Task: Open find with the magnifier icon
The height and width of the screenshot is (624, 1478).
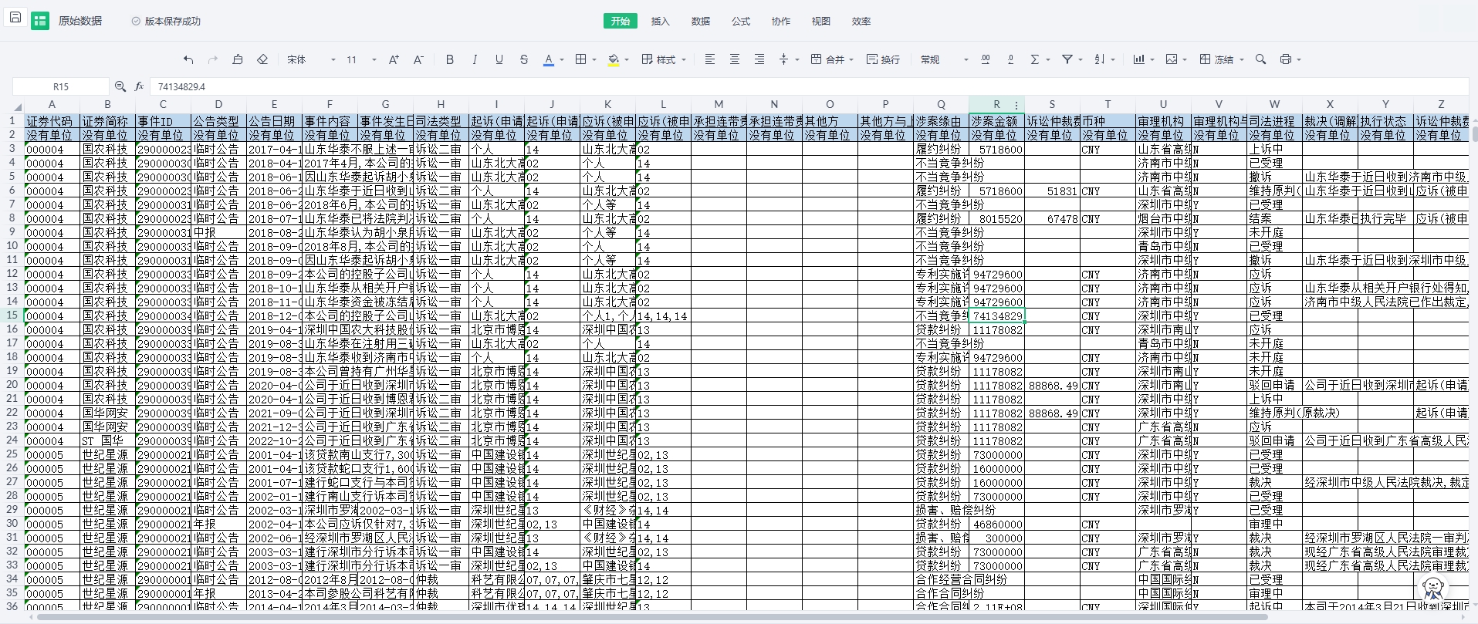Action: pos(1261,59)
